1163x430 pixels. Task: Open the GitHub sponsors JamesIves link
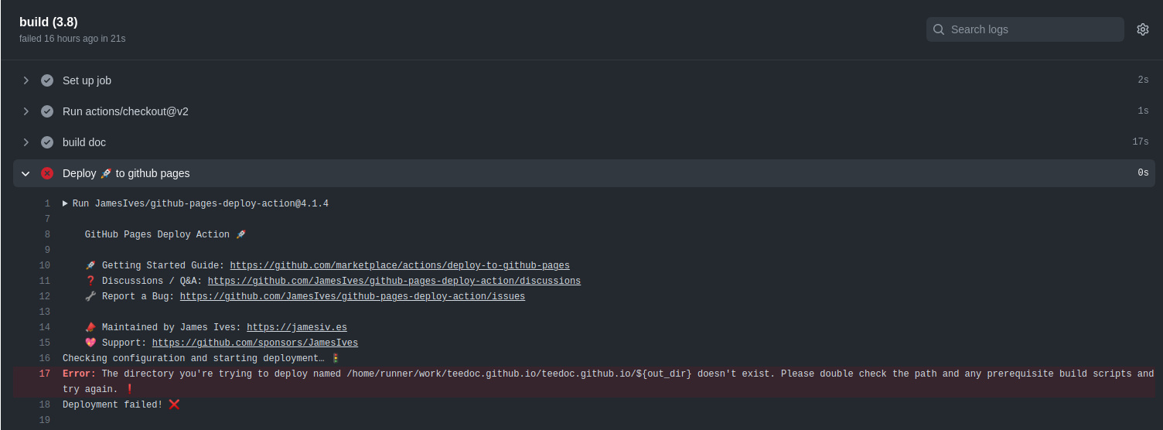point(254,343)
